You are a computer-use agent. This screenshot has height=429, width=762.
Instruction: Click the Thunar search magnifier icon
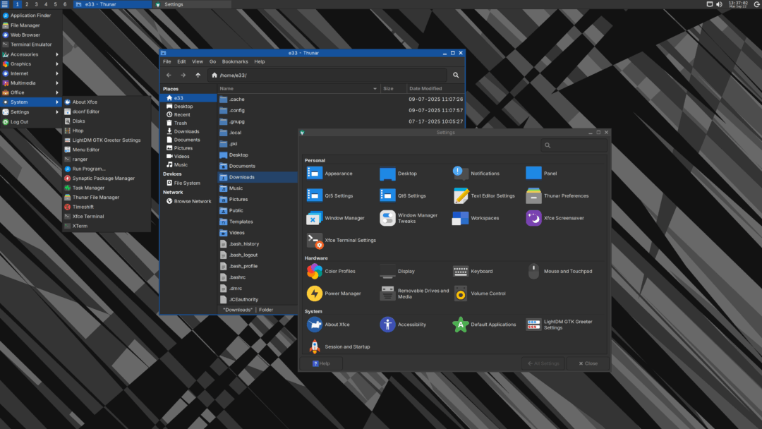456,75
